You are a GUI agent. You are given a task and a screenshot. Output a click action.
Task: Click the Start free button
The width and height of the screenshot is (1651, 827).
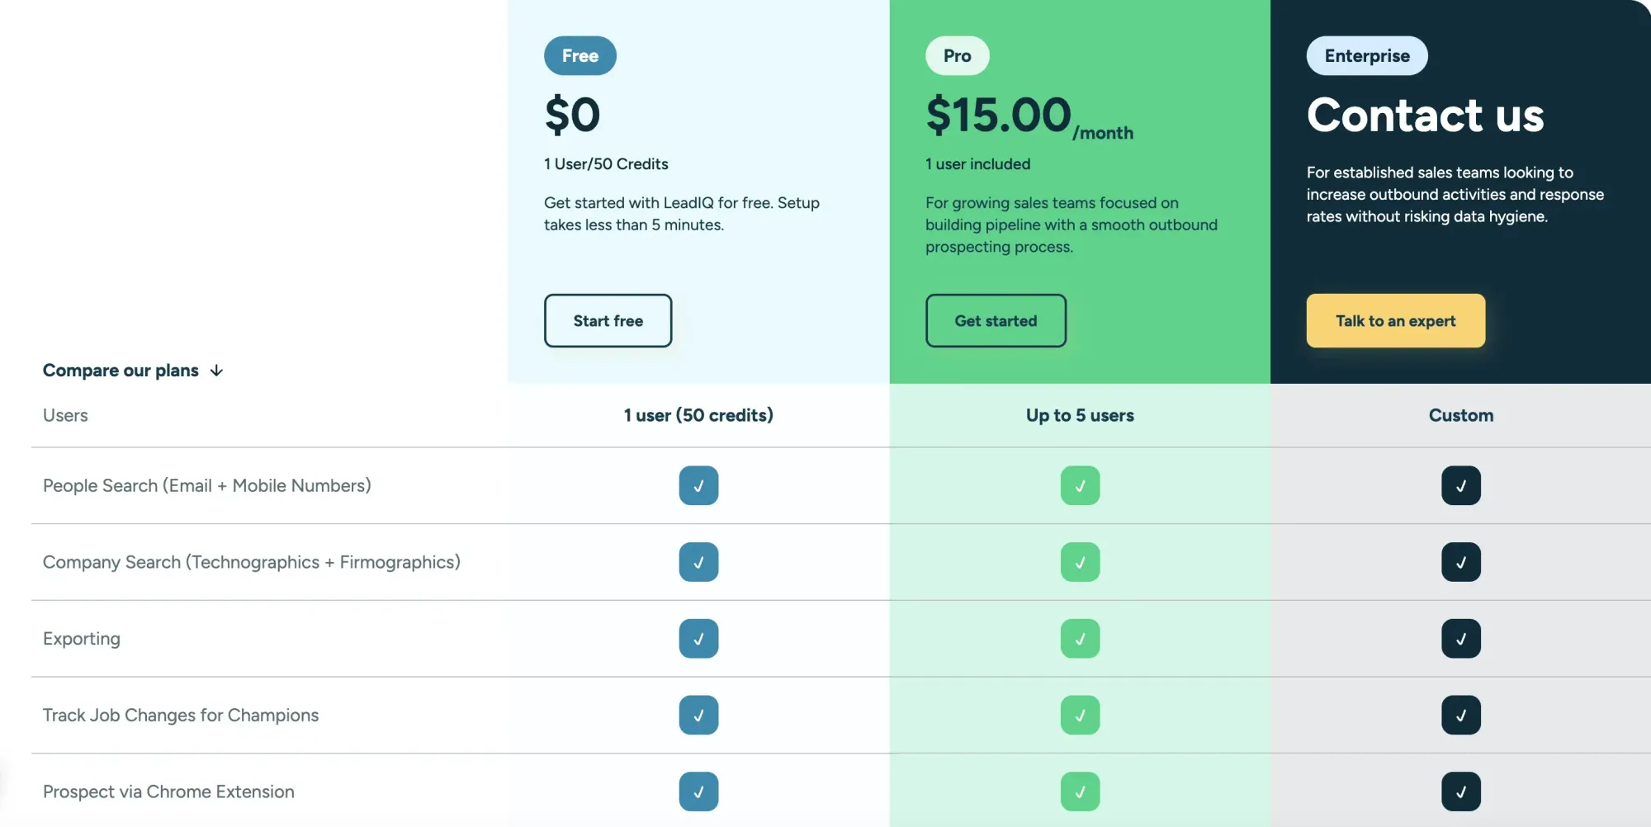pyautogui.click(x=608, y=321)
